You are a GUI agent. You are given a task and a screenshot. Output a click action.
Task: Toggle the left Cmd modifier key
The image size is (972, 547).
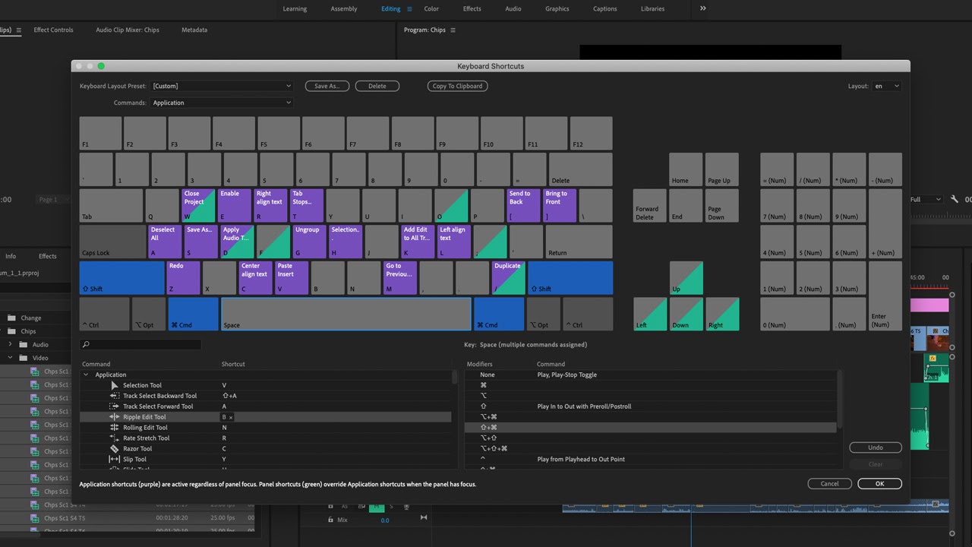coord(193,314)
